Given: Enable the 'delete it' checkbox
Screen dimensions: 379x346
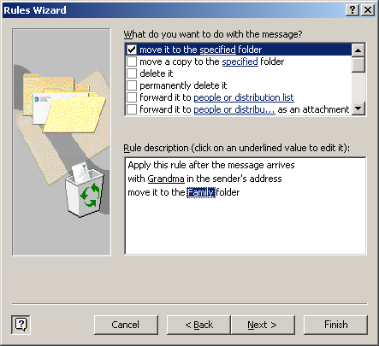Looking at the screenshot, I should [132, 73].
